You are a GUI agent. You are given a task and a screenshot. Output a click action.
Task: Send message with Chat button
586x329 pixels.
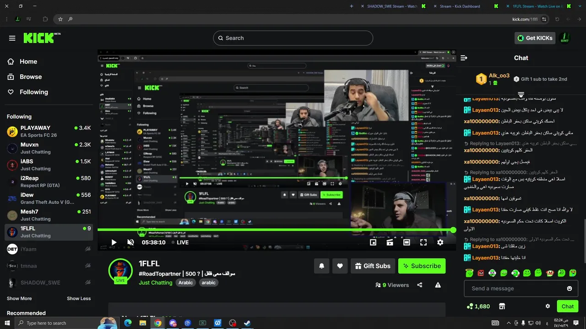567,306
